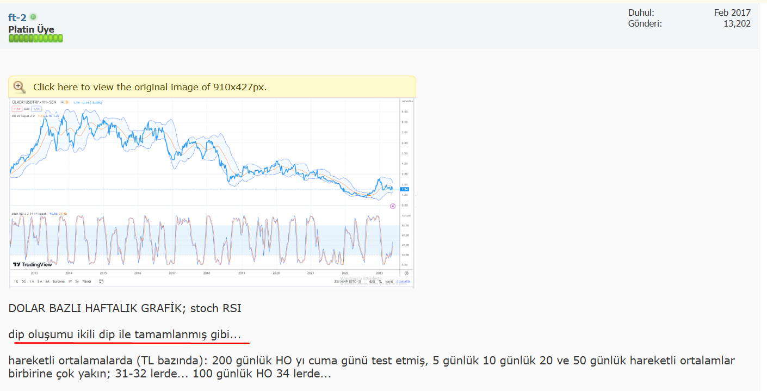This screenshot has height=391, width=767.
Task: Open the stok RSI indicator legend
Action: pos(27,214)
